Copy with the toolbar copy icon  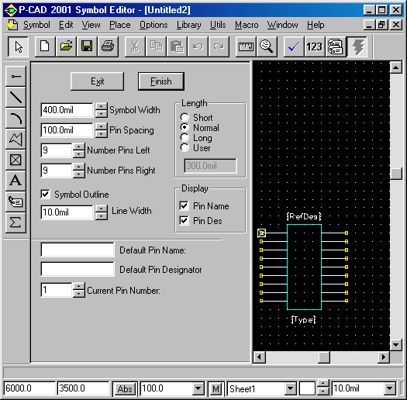click(156, 47)
